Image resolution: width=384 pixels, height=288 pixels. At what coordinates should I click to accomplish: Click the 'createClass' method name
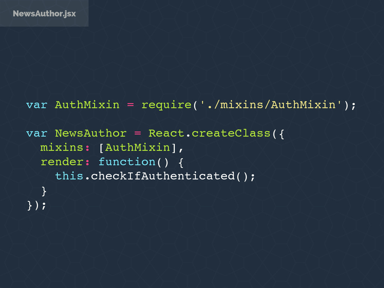pos(231,133)
